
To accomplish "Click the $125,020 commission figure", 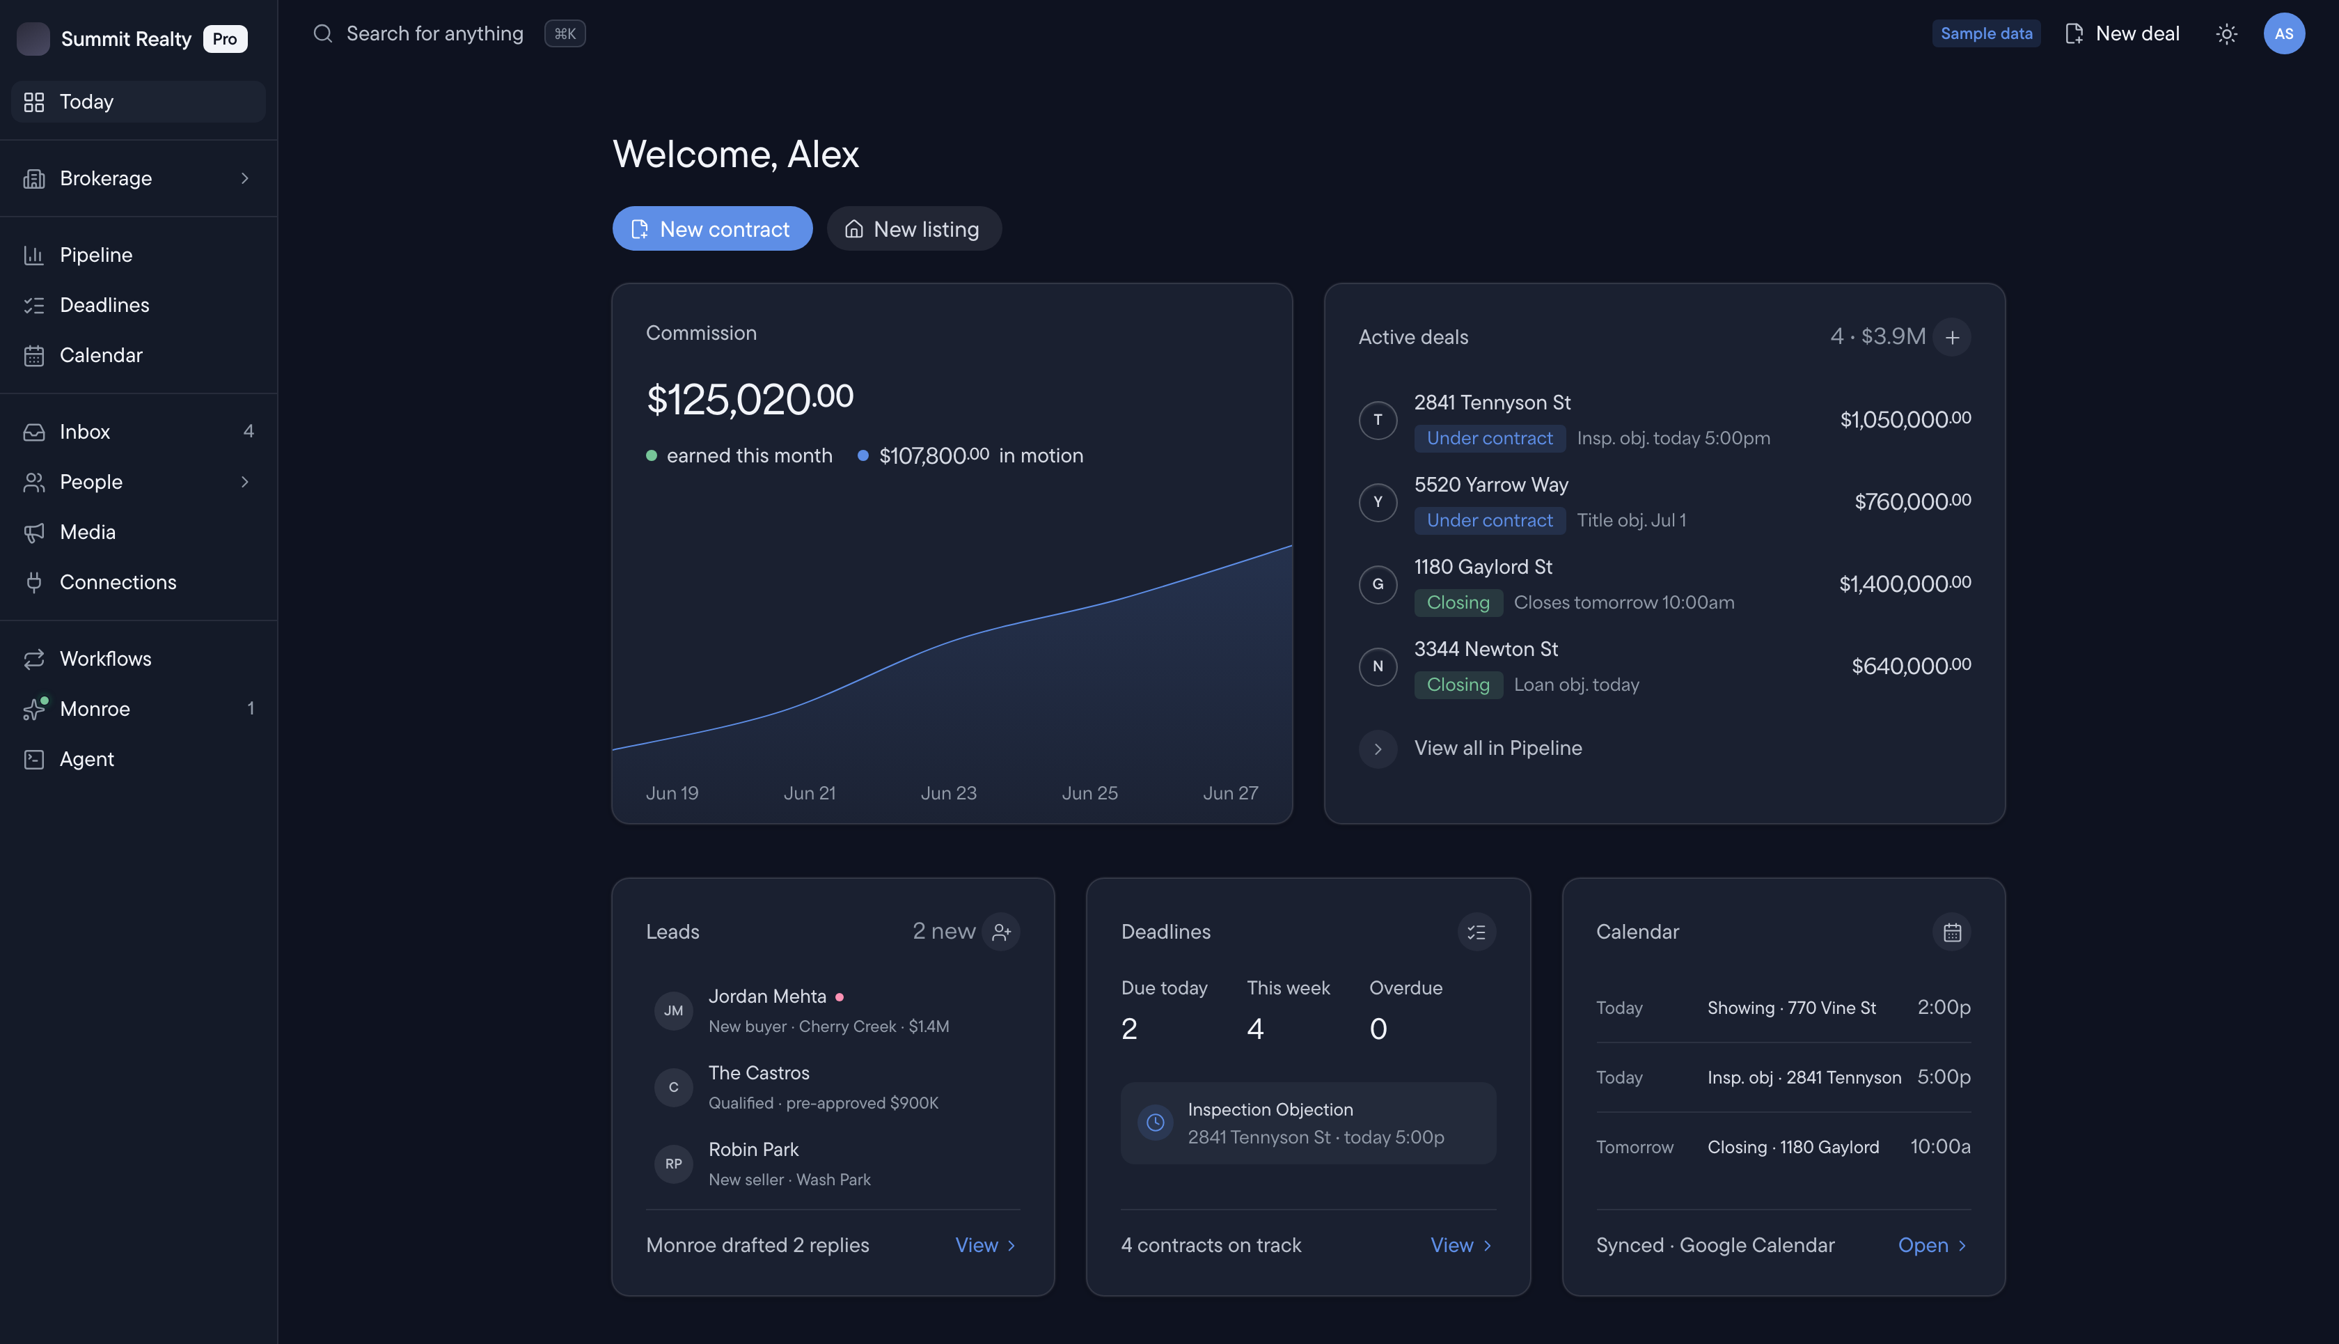I will (x=749, y=399).
